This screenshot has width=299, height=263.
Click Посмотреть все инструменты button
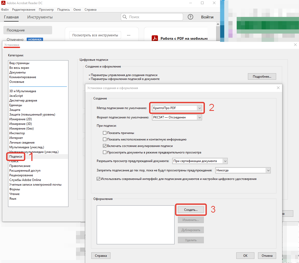95,35
